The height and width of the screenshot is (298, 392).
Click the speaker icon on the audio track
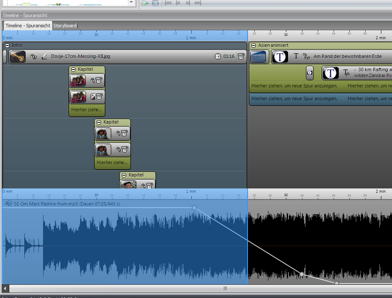(x=8, y=204)
